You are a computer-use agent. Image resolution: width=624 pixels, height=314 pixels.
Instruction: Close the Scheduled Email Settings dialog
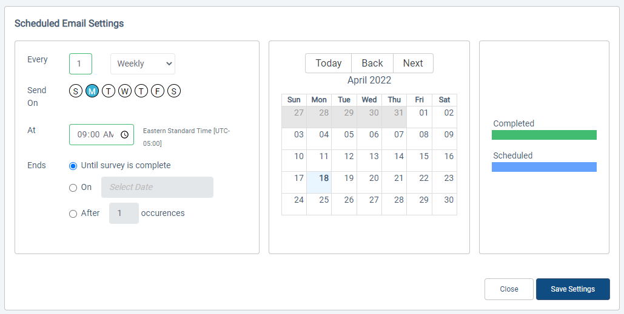pyautogui.click(x=509, y=289)
